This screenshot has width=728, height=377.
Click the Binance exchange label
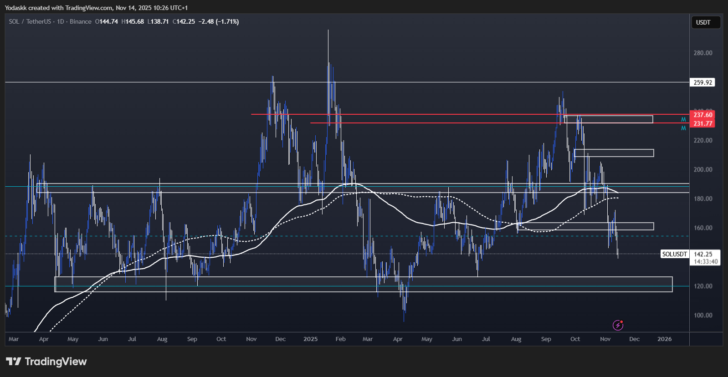click(x=81, y=21)
